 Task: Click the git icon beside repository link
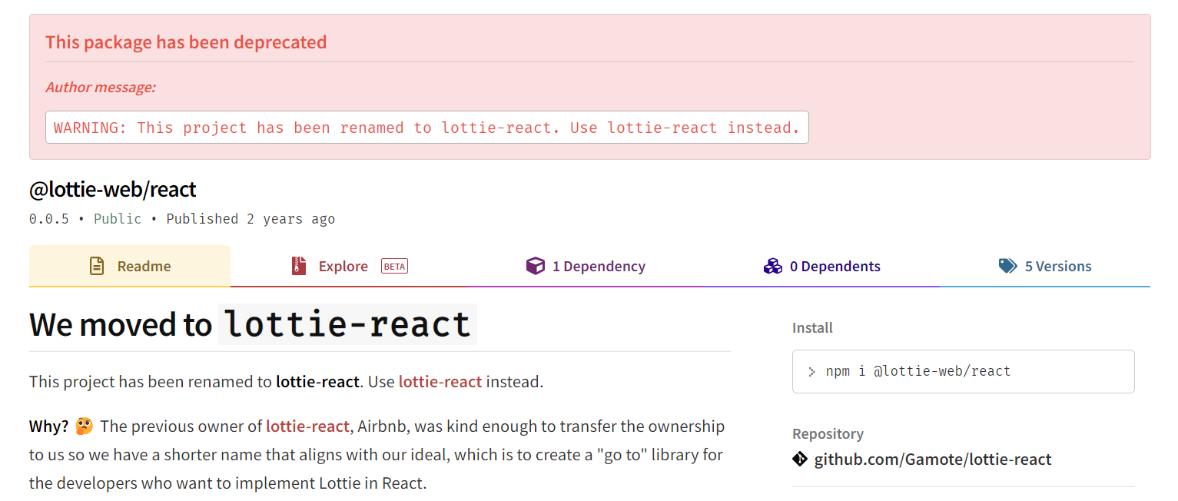pyautogui.click(x=800, y=460)
